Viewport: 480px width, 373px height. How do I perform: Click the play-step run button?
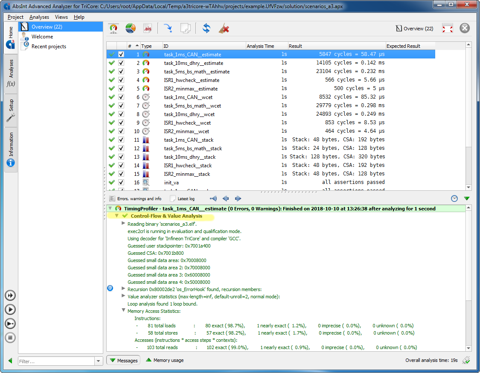[x=10, y=323]
